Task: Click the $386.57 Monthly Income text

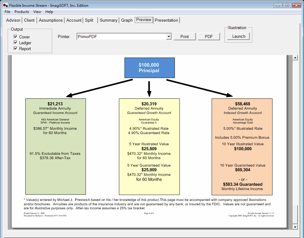Action: (x=55, y=128)
